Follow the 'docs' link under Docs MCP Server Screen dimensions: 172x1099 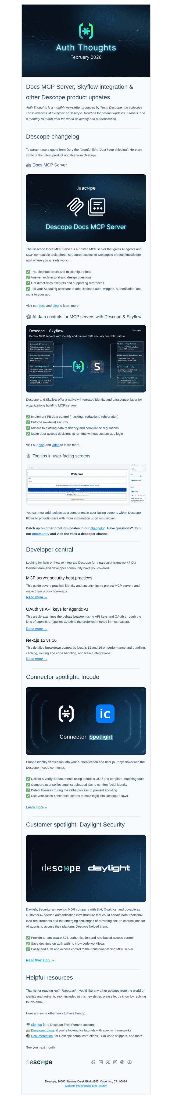pos(42,305)
